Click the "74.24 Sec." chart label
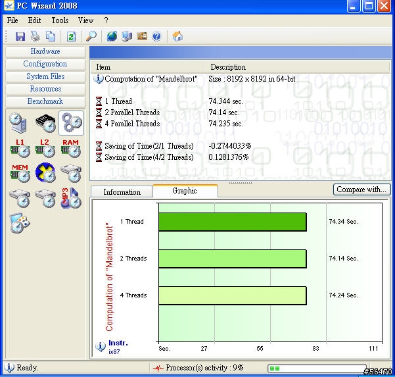 pos(343,295)
